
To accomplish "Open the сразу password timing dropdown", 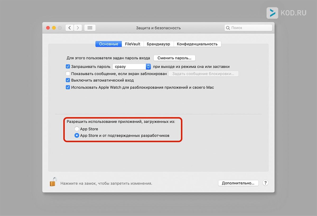I will pyautogui.click(x=131, y=66).
